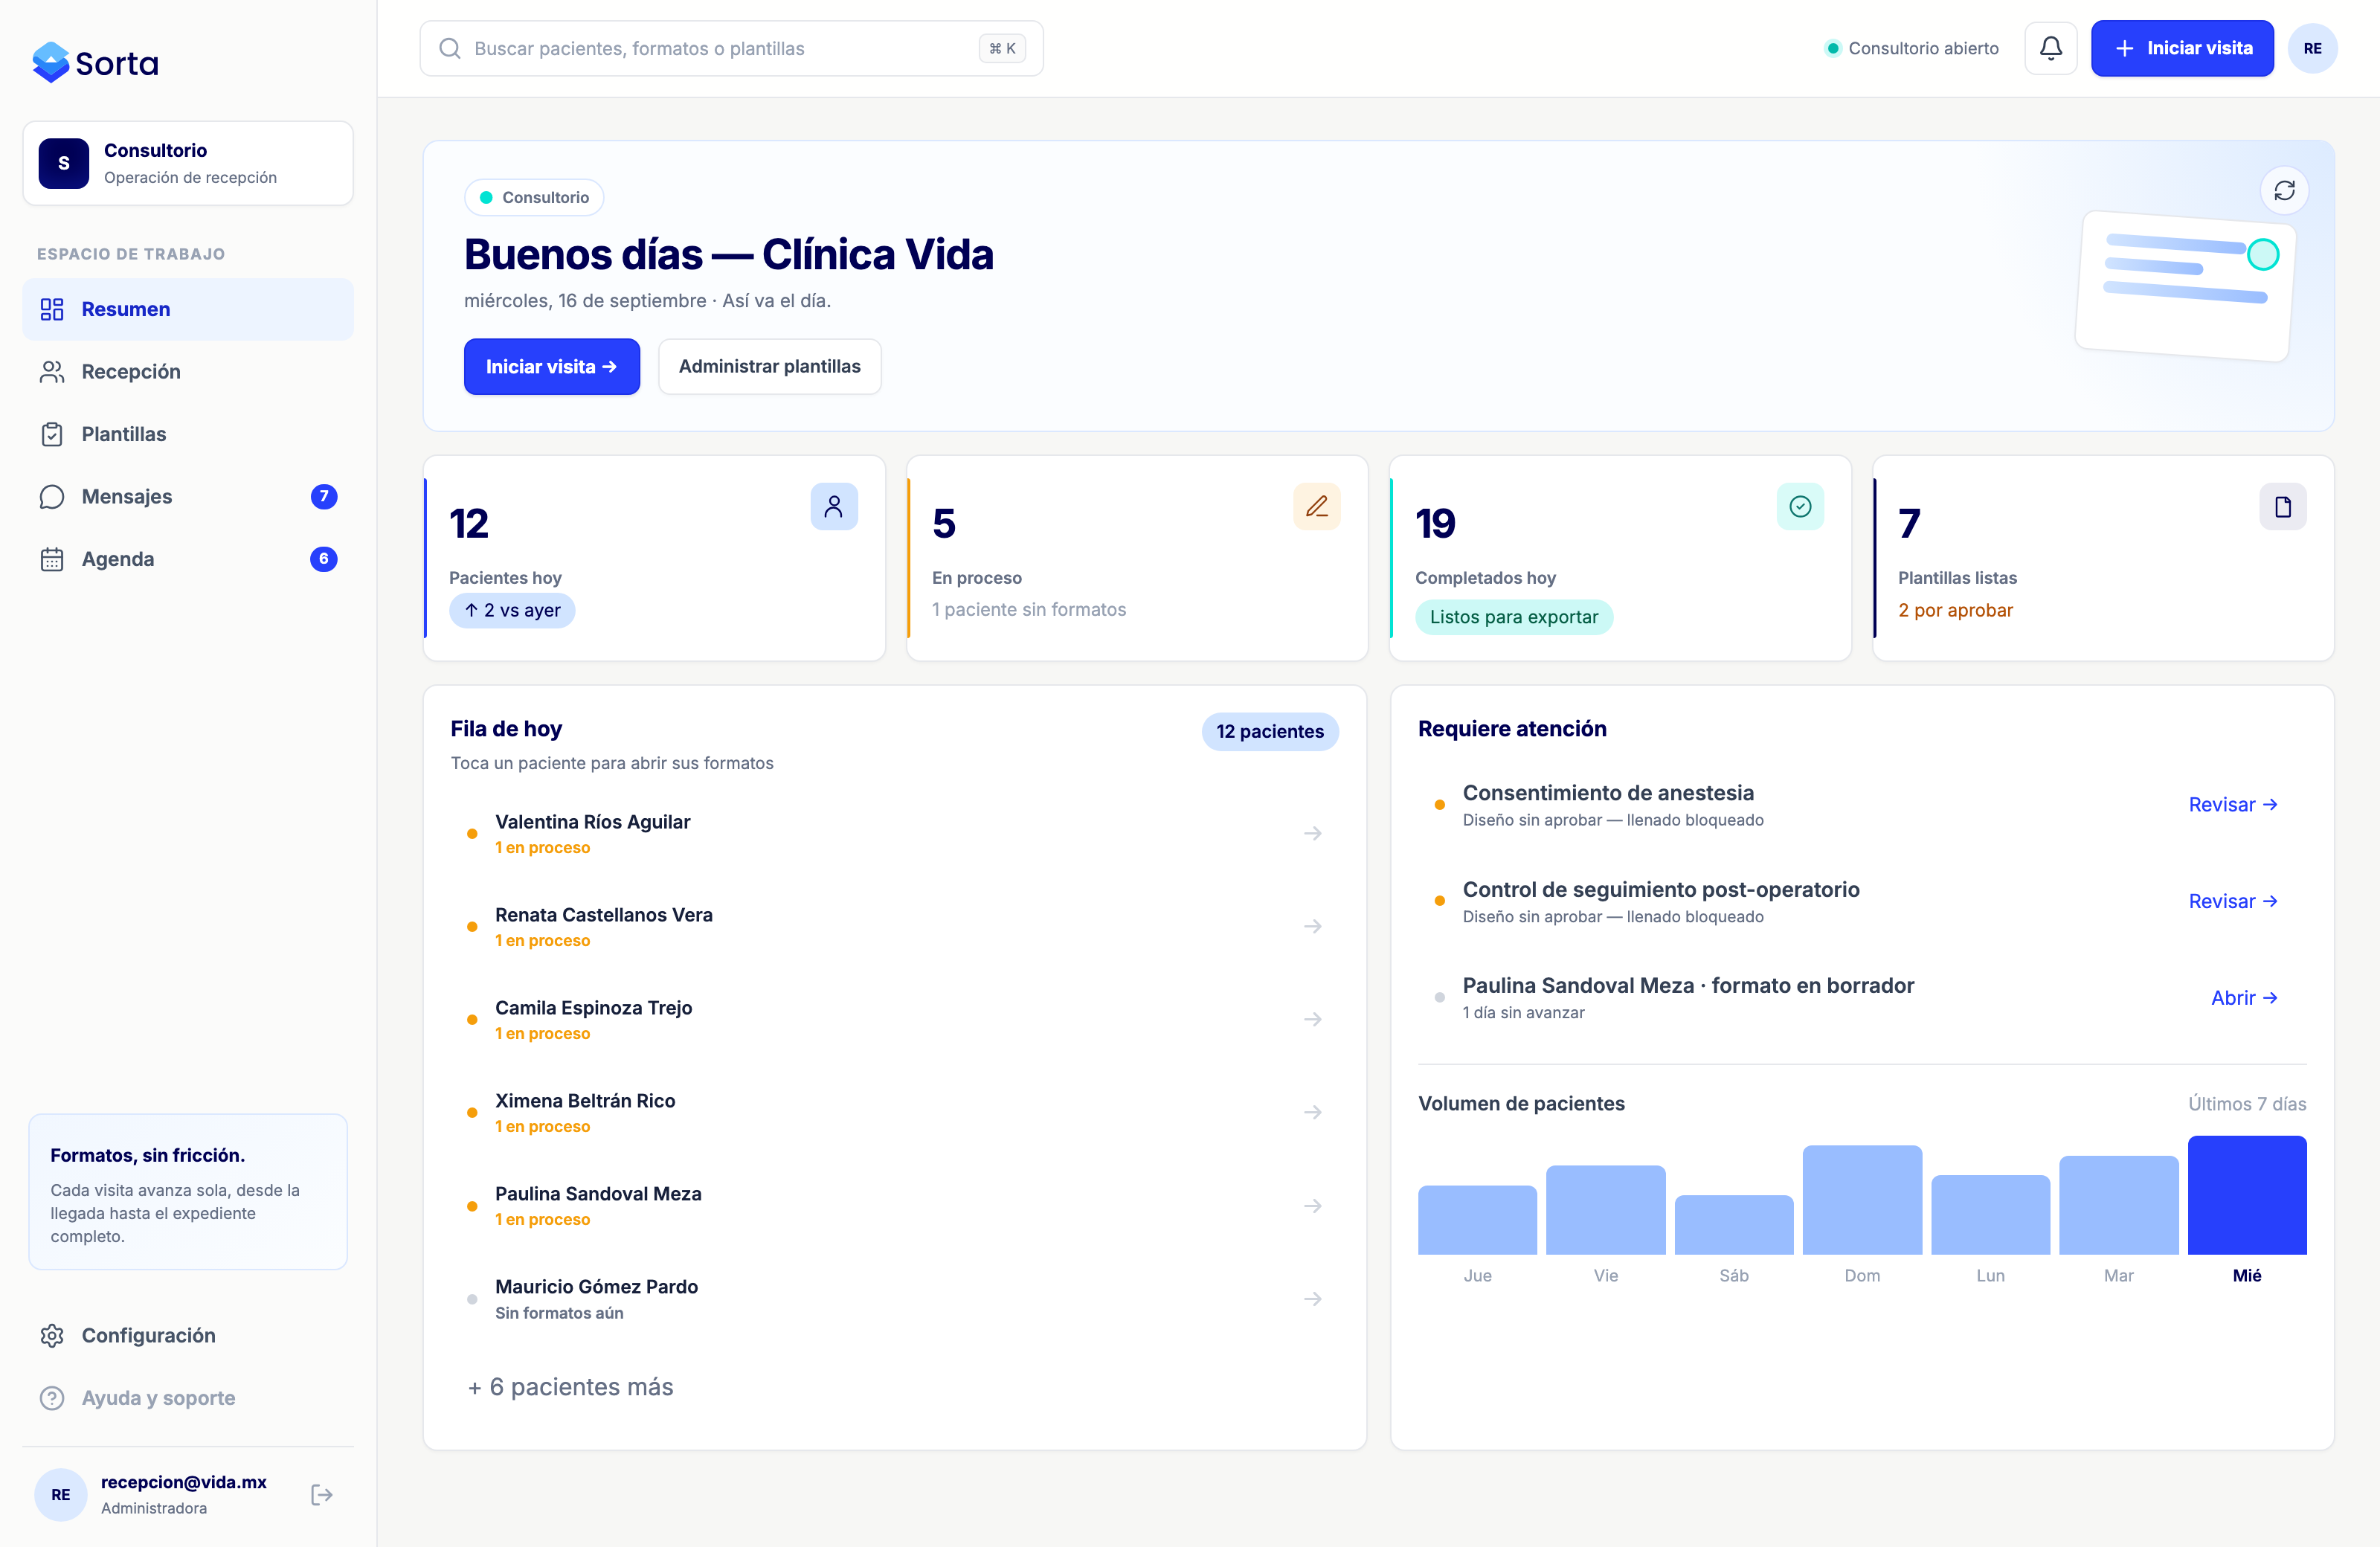
Task: Click the Sorta logo
Action: point(96,63)
